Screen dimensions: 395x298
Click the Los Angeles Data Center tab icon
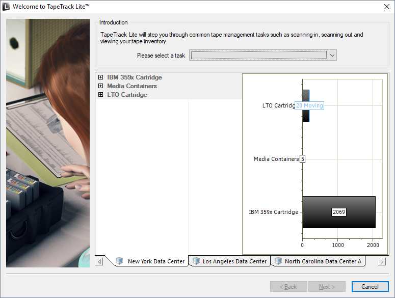pos(196,261)
